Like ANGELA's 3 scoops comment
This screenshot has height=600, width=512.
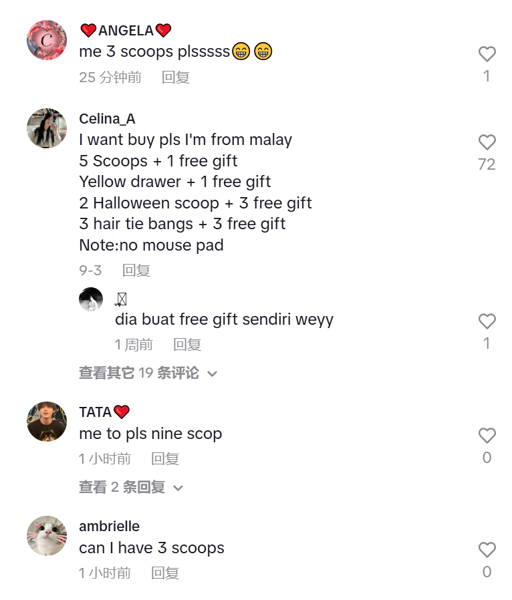click(x=487, y=54)
